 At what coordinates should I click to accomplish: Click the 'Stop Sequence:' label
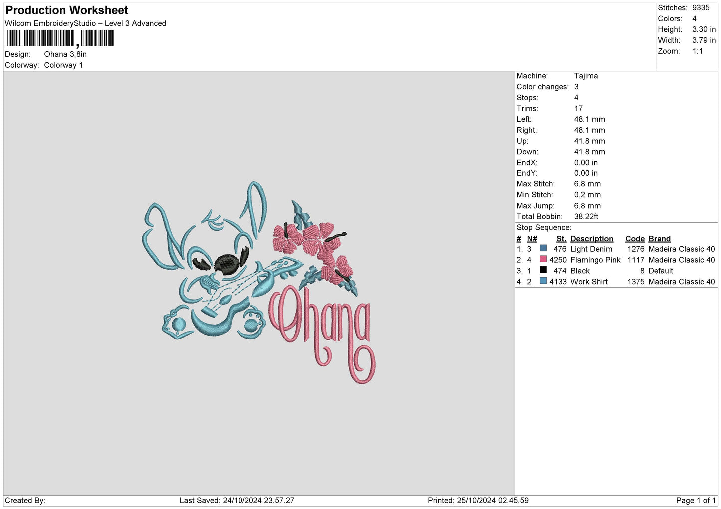(544, 227)
